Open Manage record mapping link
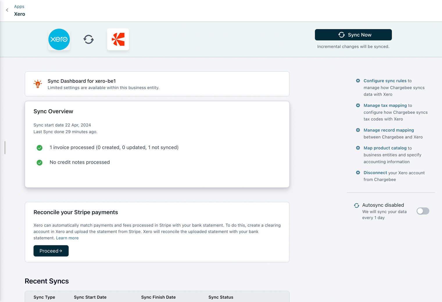This screenshot has width=442, height=302. 389,130
